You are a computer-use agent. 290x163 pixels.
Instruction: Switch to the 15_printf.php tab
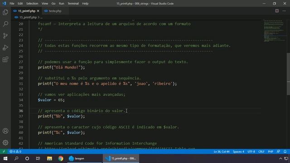26,11
